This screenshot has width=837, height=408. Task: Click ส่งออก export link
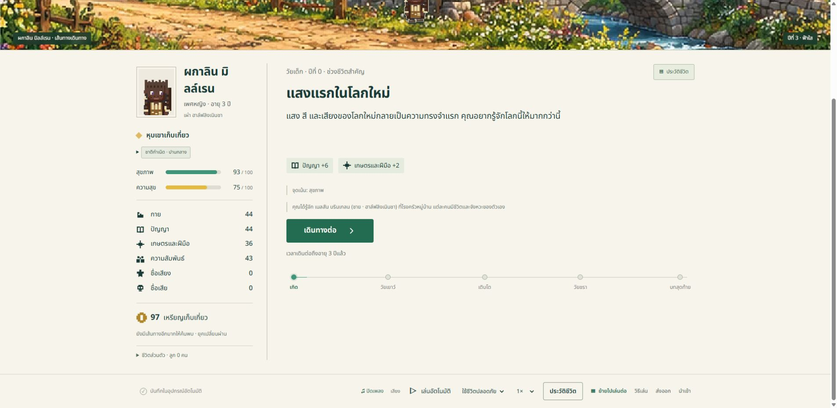pyautogui.click(x=663, y=391)
